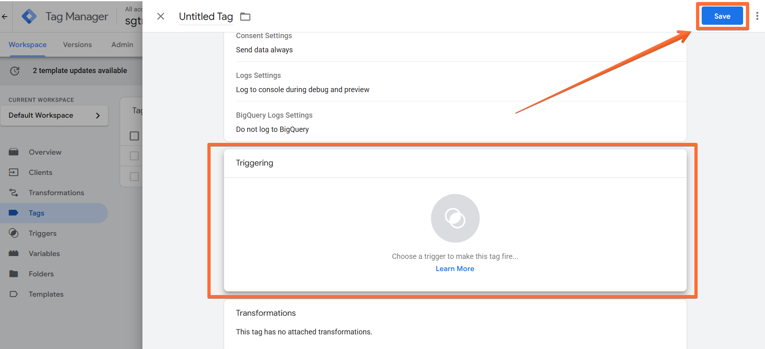Click the template updates refresh icon
The width and height of the screenshot is (765, 349).
click(15, 71)
